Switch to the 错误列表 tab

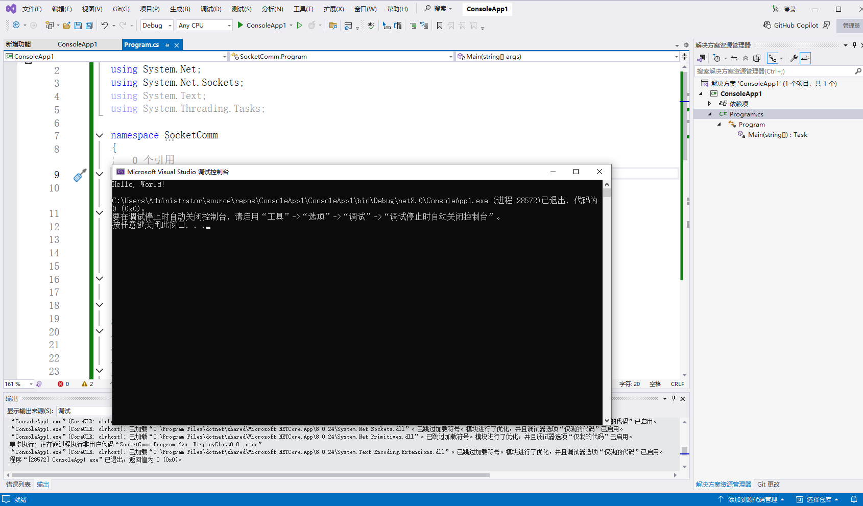(18, 485)
